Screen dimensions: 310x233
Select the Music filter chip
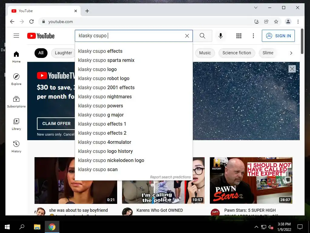pos(205,53)
